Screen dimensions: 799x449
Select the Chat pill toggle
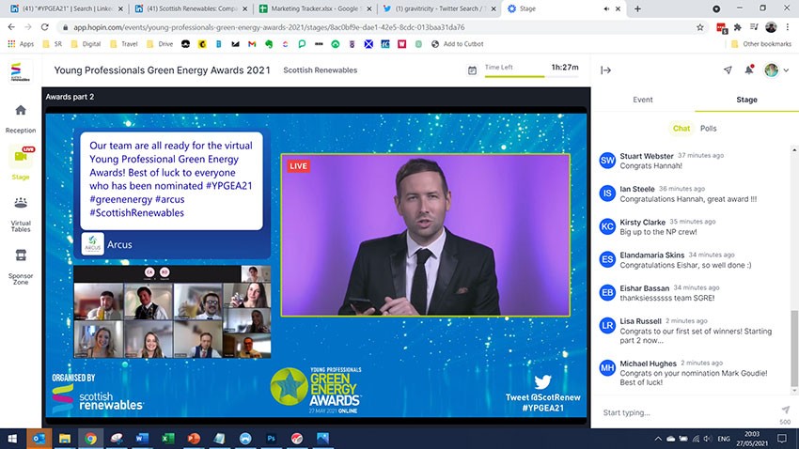681,128
